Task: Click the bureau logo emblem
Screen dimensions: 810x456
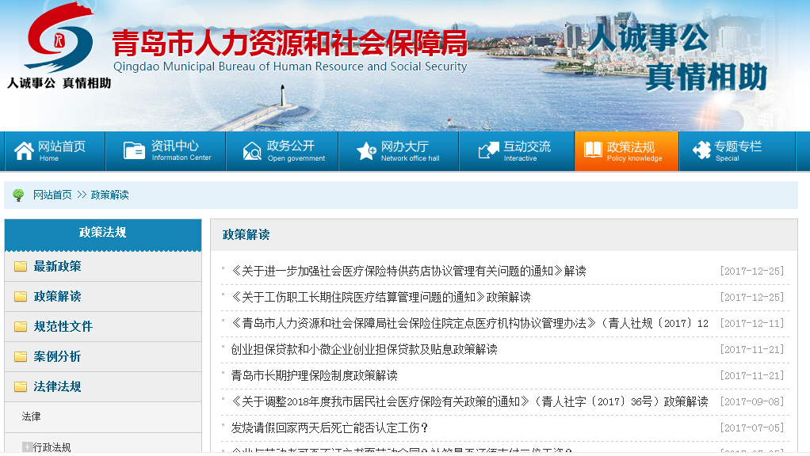Action: (x=59, y=38)
